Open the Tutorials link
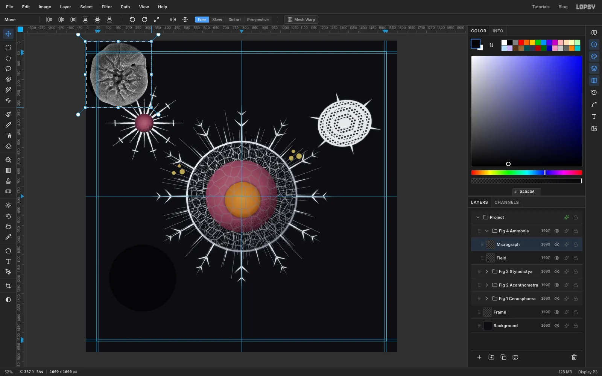 click(x=541, y=7)
